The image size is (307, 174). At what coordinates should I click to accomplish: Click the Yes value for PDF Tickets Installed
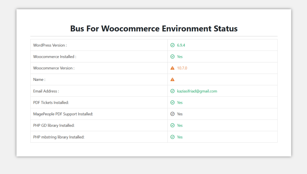click(x=180, y=103)
